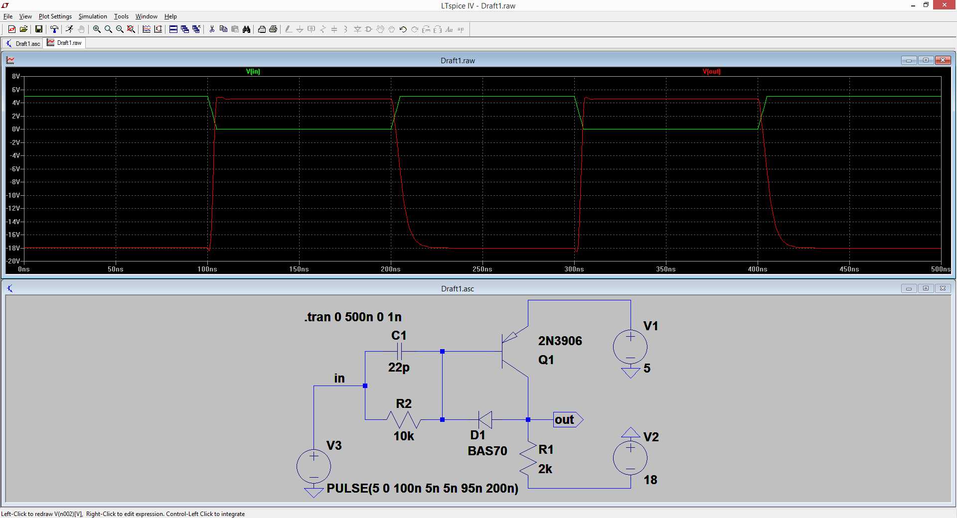Click the Open file folder icon
Screen dimensions: 957x518
[x=23, y=29]
